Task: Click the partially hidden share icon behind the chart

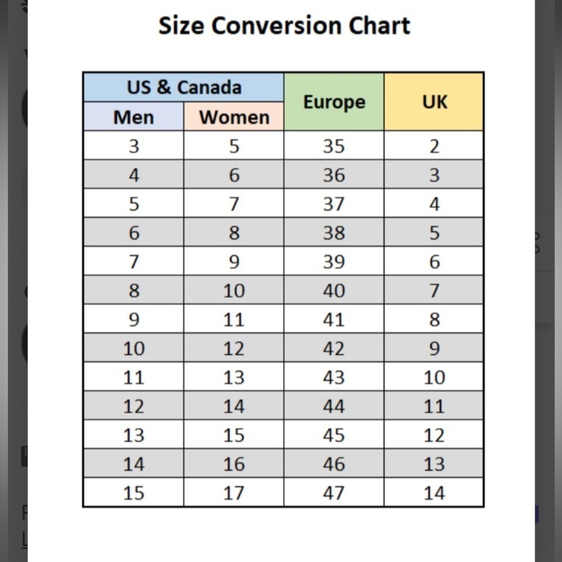Action: pos(537,243)
